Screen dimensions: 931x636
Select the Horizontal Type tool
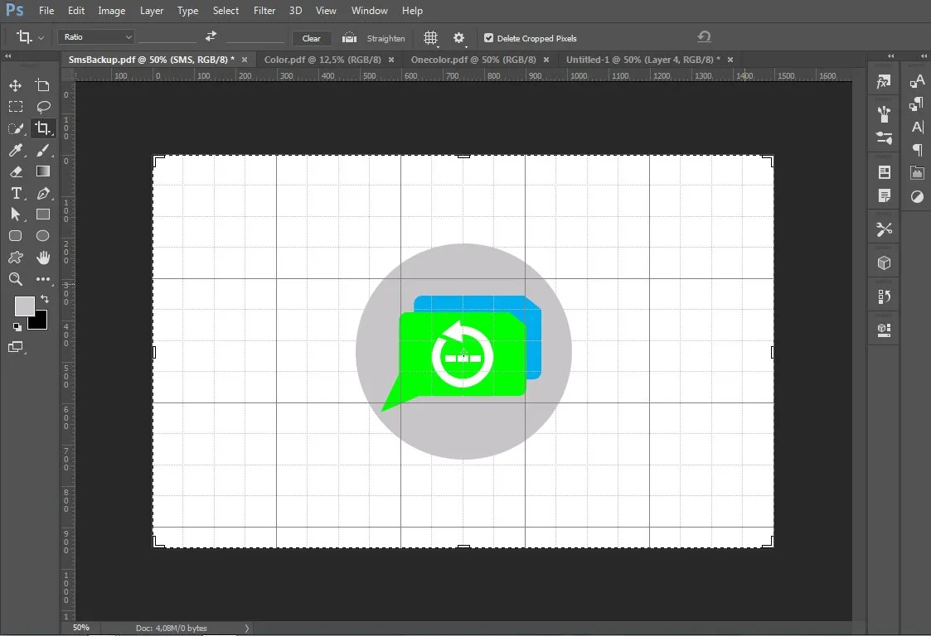(16, 194)
